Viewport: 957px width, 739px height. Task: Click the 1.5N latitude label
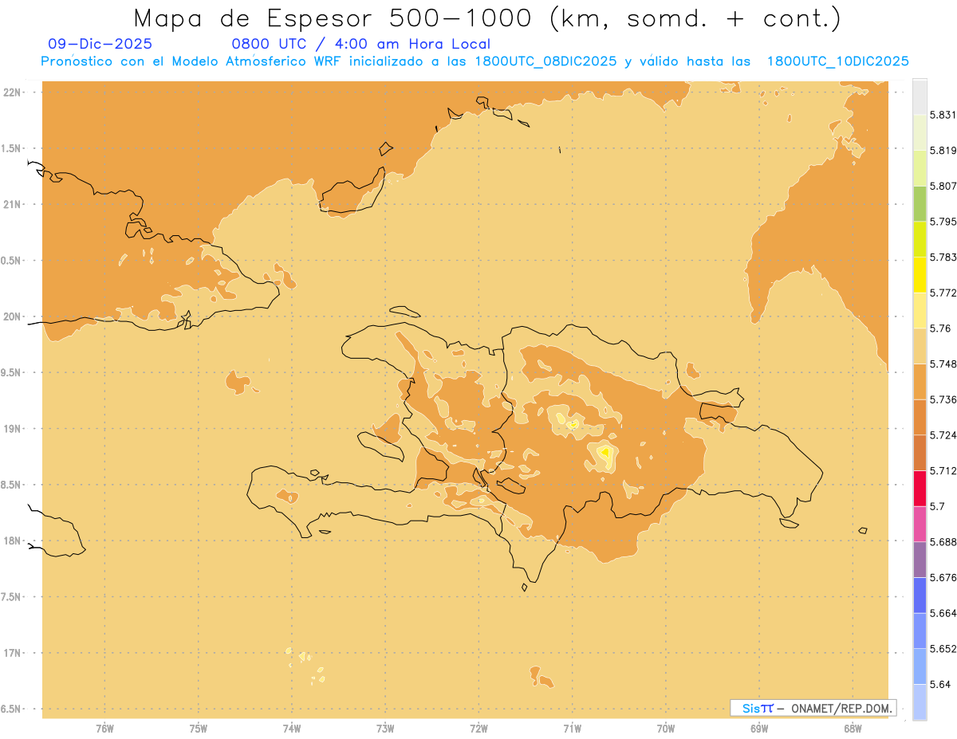11,148
